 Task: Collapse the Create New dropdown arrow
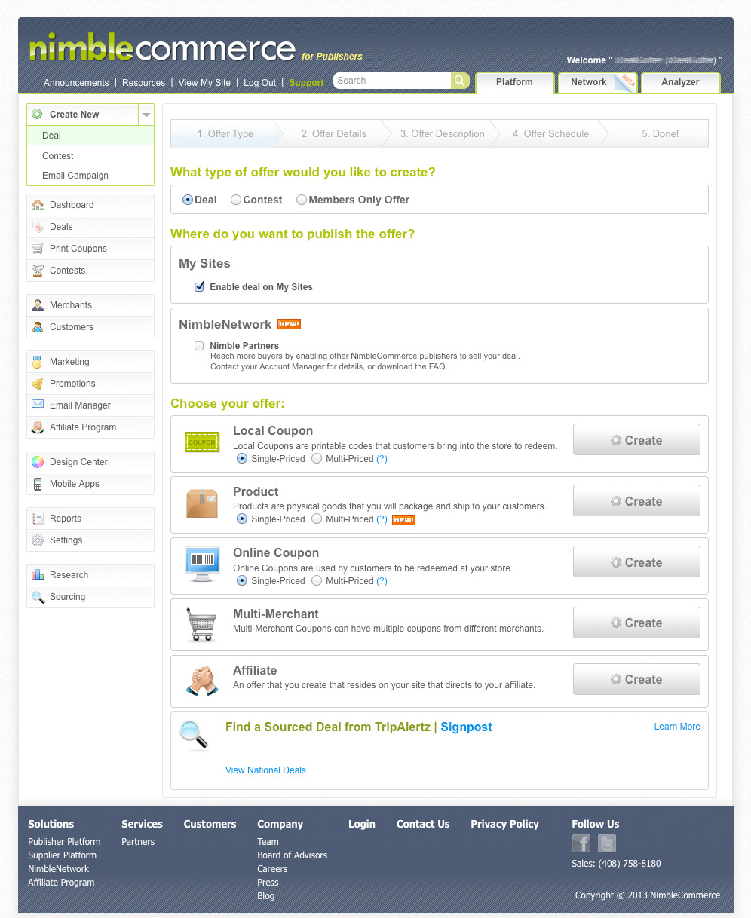[x=146, y=115]
